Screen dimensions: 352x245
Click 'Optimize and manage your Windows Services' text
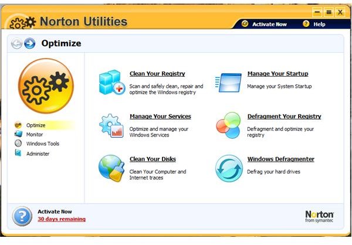(159, 132)
